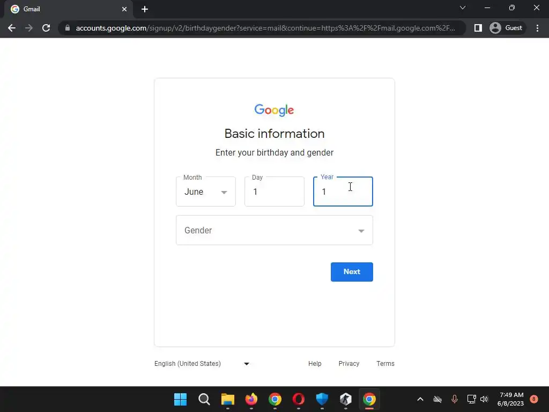Image resolution: width=549 pixels, height=412 pixels.
Task: Restore down the Chrome window
Action: coord(512,8)
